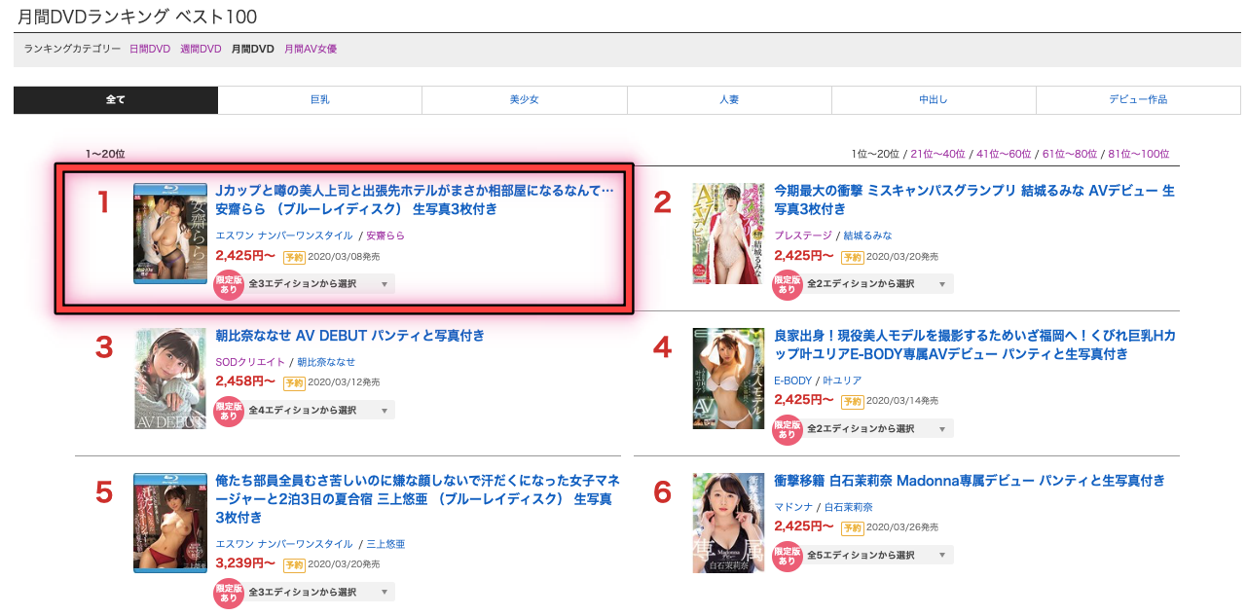1247x616 pixels.
Task: Open the rank 3 cover thumbnail
Action: [170, 379]
